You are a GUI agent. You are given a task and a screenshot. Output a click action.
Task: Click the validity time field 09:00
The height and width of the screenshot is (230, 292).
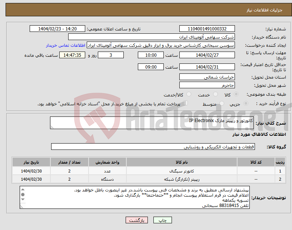point(151,67)
